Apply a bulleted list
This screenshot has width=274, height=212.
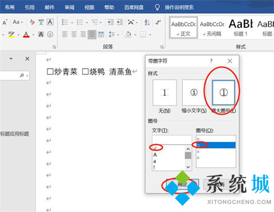65,22
